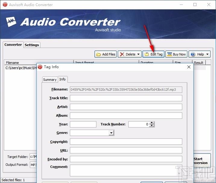
Task: Maximize the Auvisoft Audio Converter window
Action: [x=195, y=5]
